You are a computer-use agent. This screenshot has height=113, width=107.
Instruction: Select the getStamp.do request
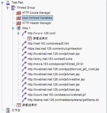pyautogui.click(x=63, y=100)
